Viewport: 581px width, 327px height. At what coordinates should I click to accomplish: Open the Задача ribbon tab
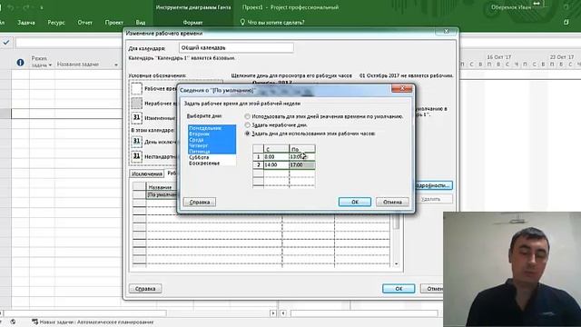coord(26,23)
